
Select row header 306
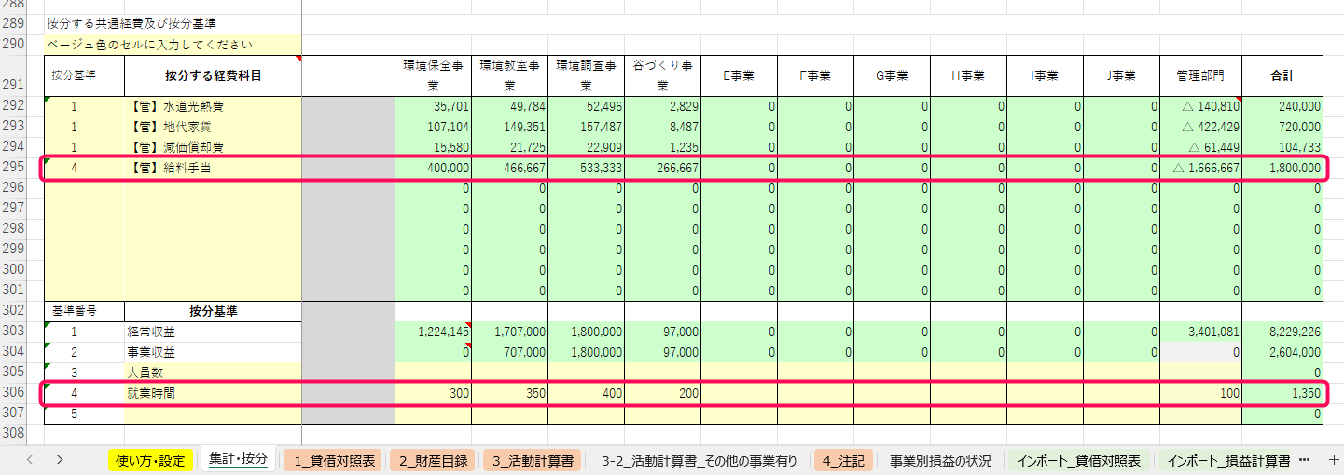click(14, 393)
